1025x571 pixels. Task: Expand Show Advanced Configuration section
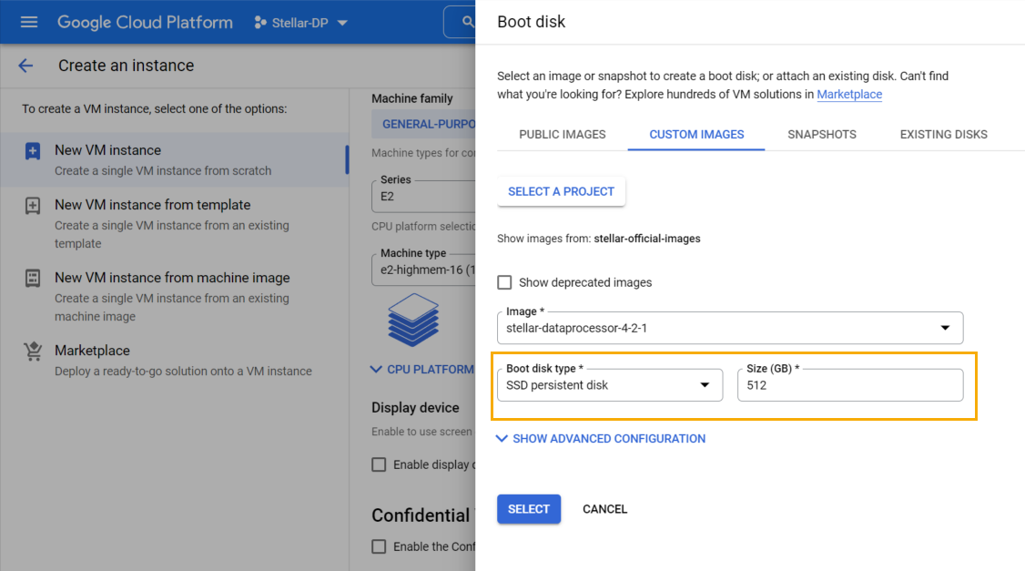click(601, 439)
